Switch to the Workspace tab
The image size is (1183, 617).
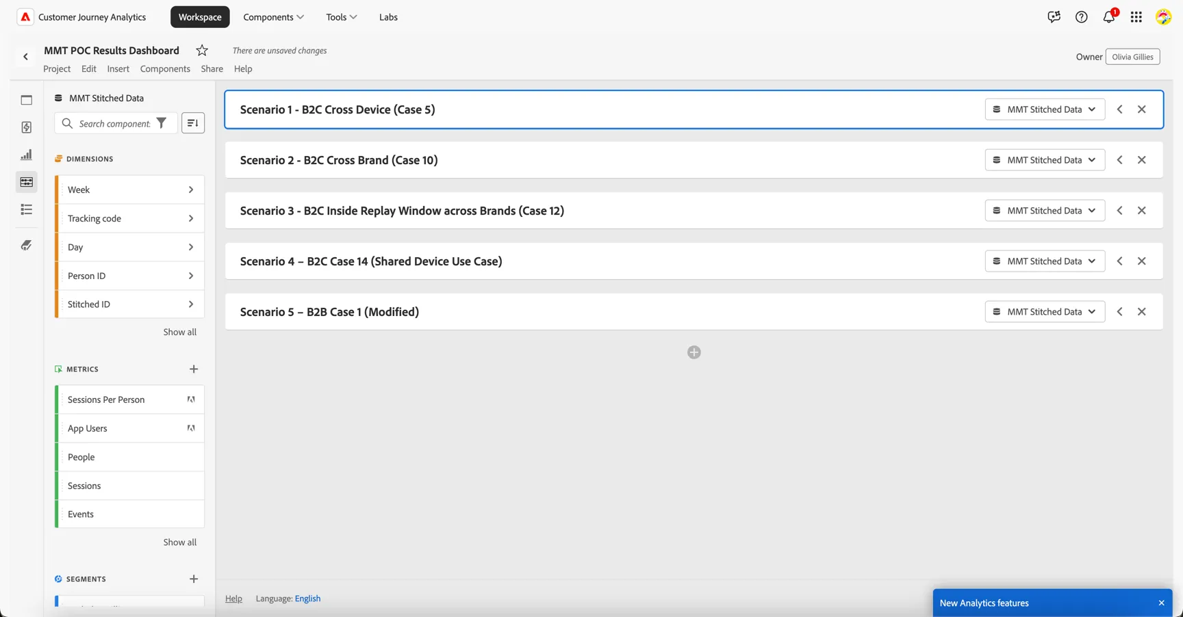pos(200,17)
